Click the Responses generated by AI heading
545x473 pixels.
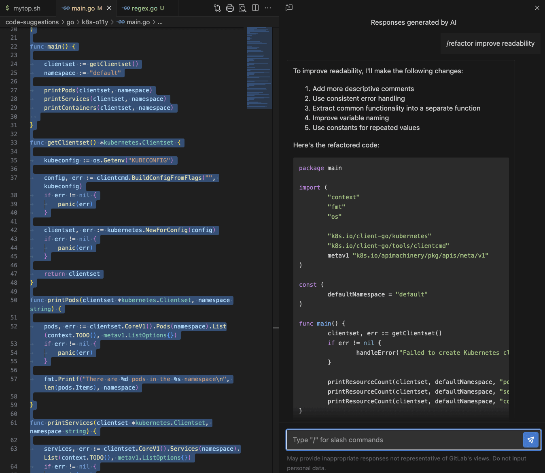pyautogui.click(x=414, y=22)
